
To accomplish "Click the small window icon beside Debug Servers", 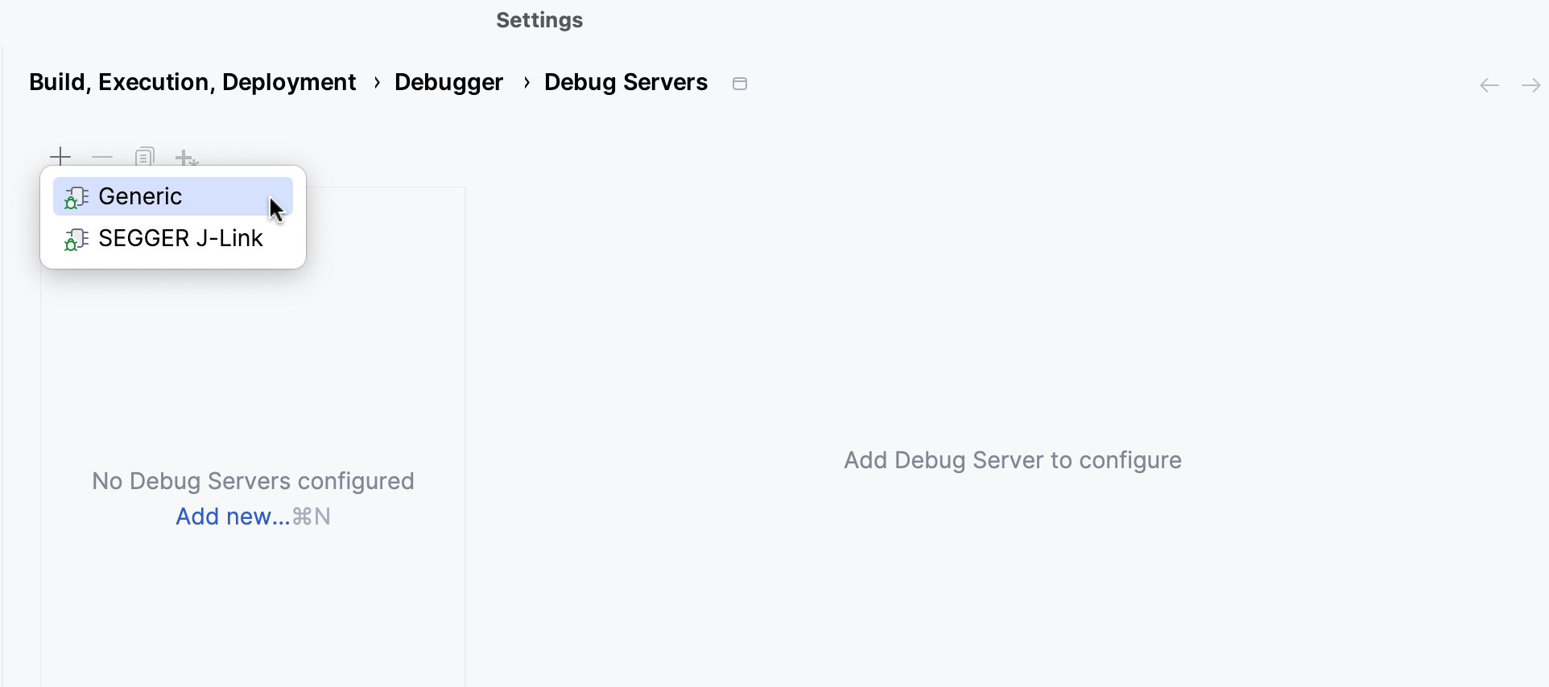I will click(740, 84).
